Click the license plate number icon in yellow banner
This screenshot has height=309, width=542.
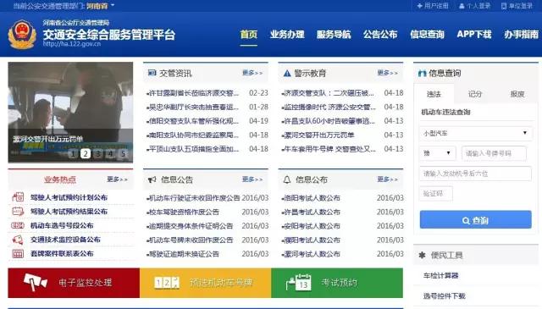click(167, 283)
